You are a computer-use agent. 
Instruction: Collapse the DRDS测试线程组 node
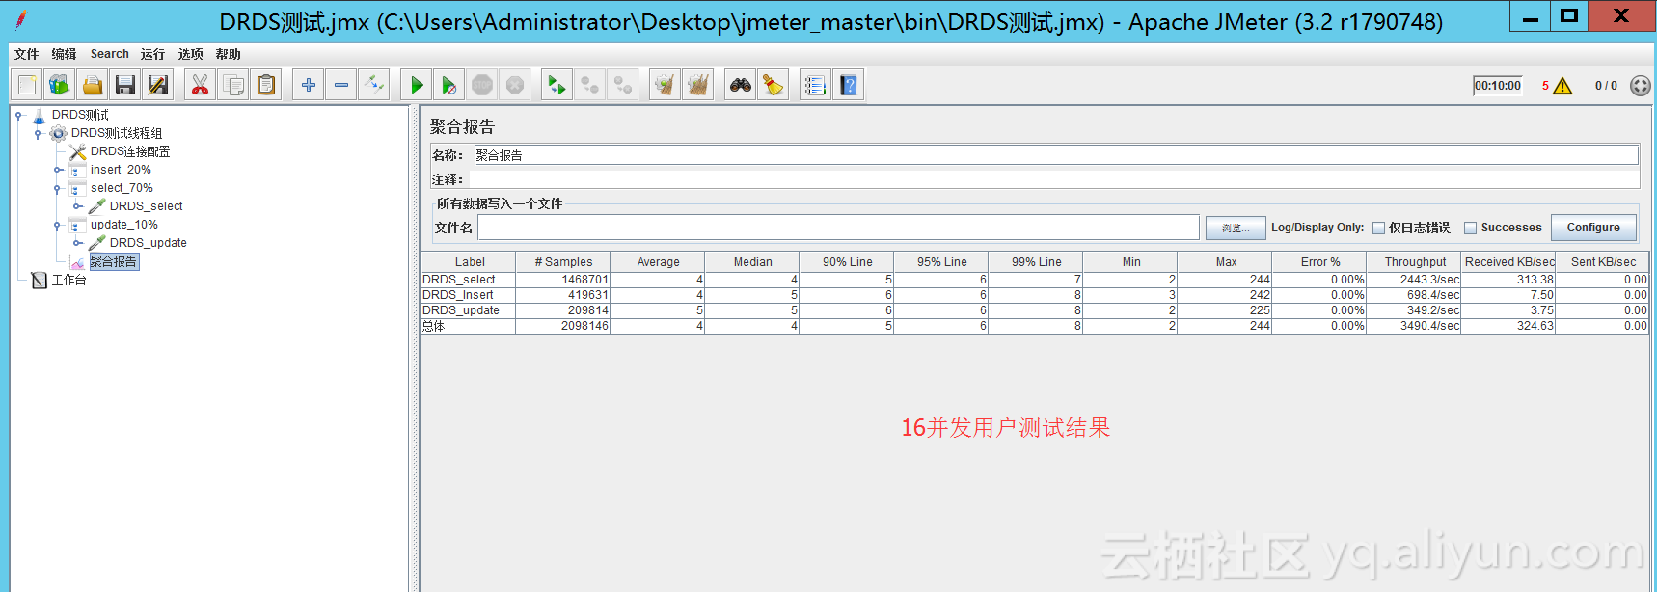tap(38, 134)
